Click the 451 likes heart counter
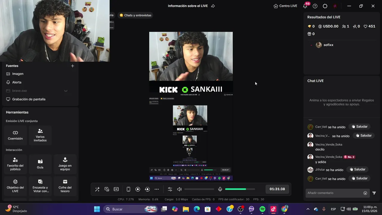Image resolution: width=382 pixels, height=215 pixels. (369, 26)
